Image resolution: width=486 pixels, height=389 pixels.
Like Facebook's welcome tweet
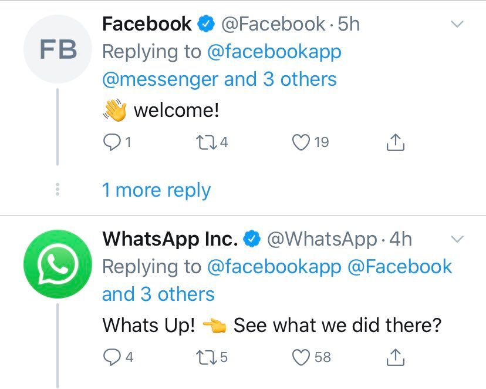click(301, 142)
